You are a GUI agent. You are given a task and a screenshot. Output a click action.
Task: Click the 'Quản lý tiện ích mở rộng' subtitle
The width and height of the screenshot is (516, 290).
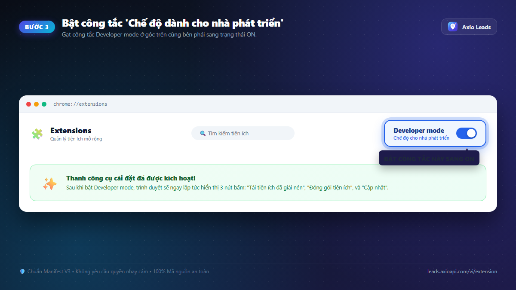[x=76, y=139]
